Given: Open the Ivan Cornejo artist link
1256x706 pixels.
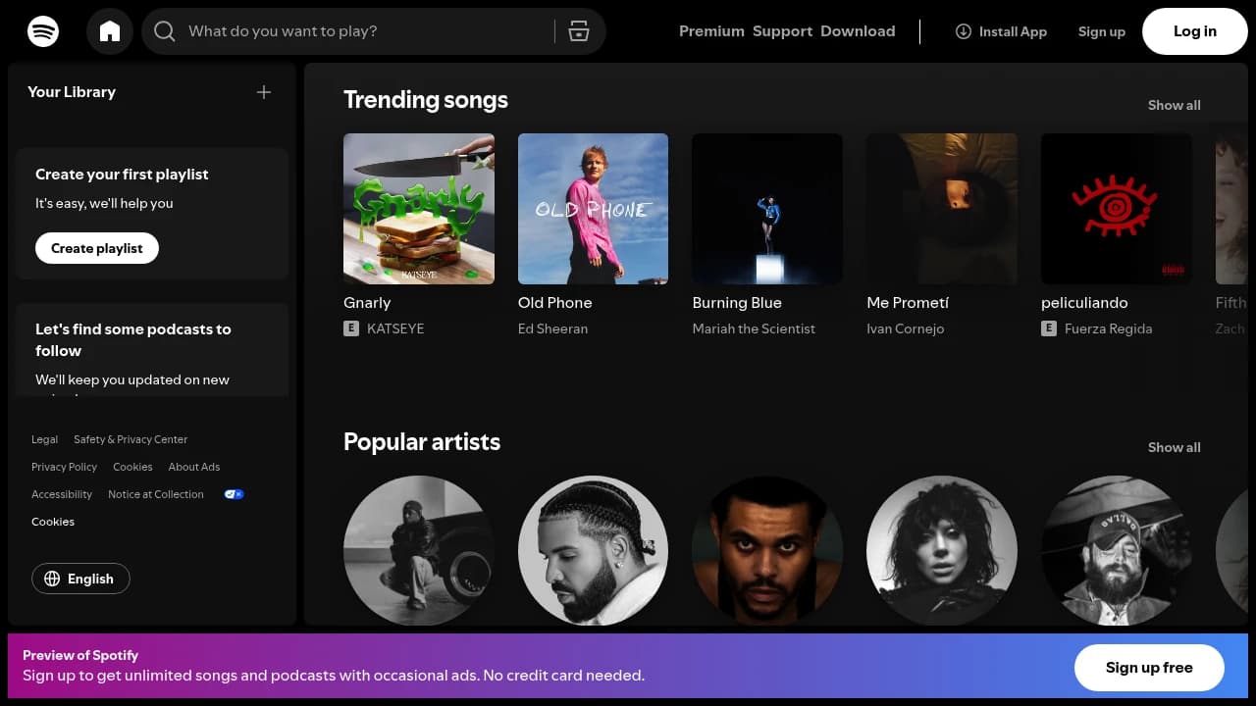Looking at the screenshot, I should (905, 328).
